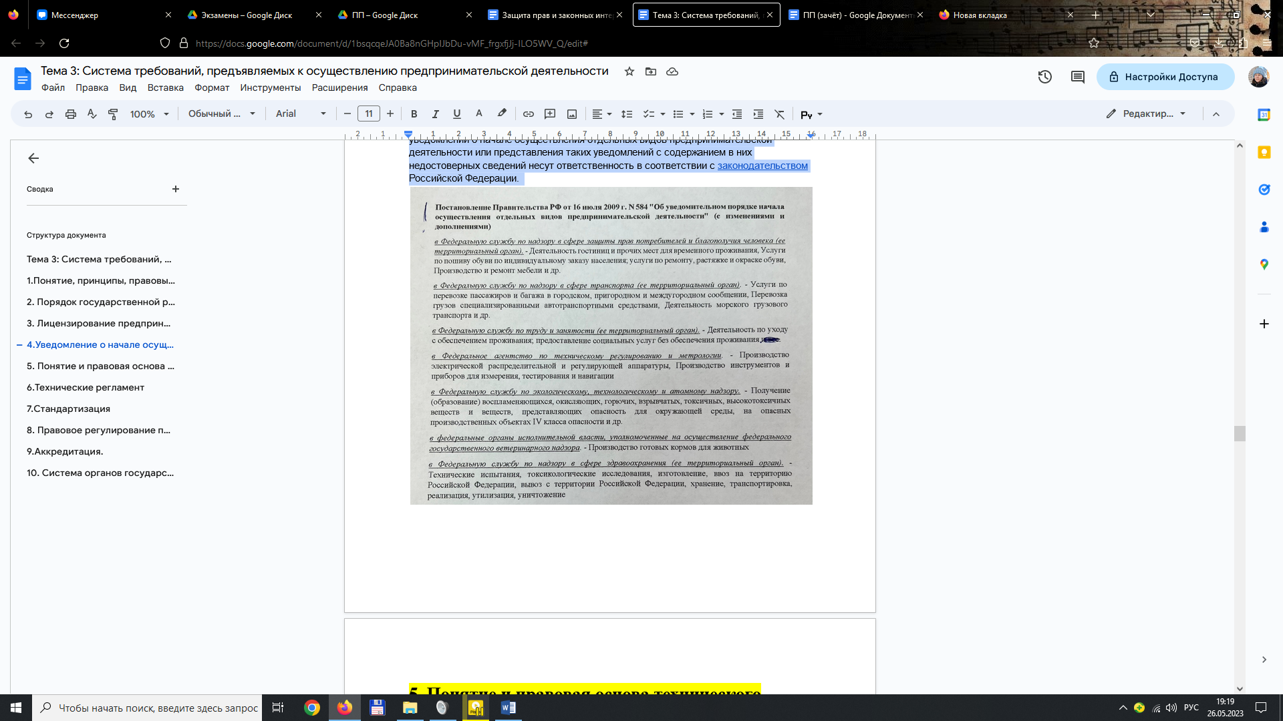Open Word from Windows taskbar
Viewport: 1283px width, 721px height.
(509, 708)
